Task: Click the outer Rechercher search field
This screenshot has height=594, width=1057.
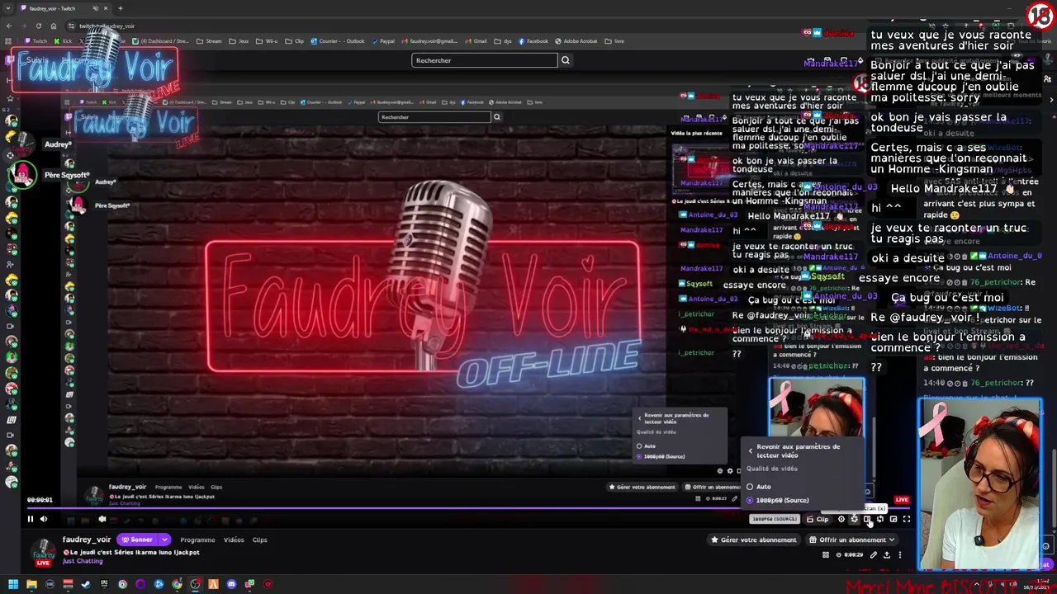Action: pyautogui.click(x=485, y=60)
